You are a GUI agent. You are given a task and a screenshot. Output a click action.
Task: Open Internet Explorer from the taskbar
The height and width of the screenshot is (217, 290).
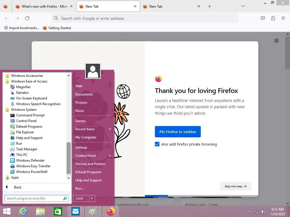point(23,211)
